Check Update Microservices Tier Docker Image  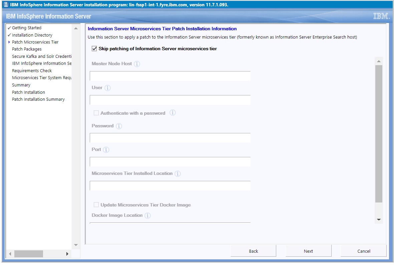point(96,205)
